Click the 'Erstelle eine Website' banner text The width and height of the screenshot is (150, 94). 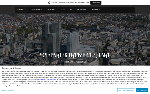[70, 3]
